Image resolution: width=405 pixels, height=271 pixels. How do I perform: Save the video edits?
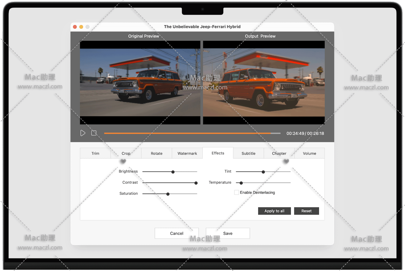228,233
